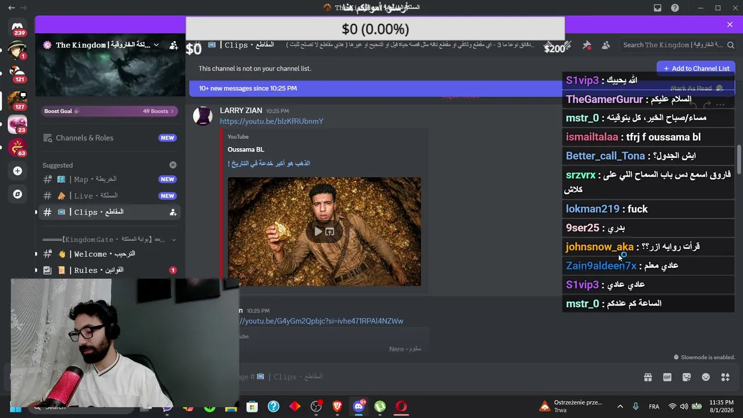The width and height of the screenshot is (743, 418).
Task: Click the TheGamerGurur chat overlay message
Action: pyautogui.click(x=648, y=99)
